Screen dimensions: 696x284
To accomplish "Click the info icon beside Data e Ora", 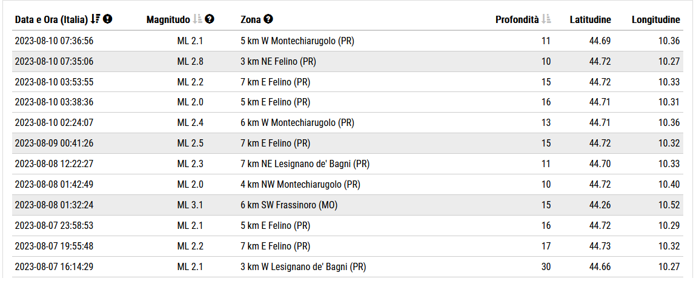I will (108, 19).
